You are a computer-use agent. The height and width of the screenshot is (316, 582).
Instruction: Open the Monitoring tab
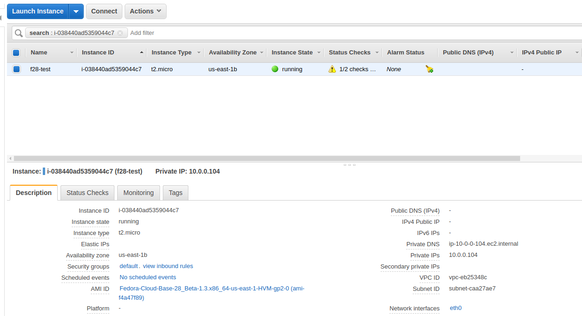pyautogui.click(x=139, y=193)
